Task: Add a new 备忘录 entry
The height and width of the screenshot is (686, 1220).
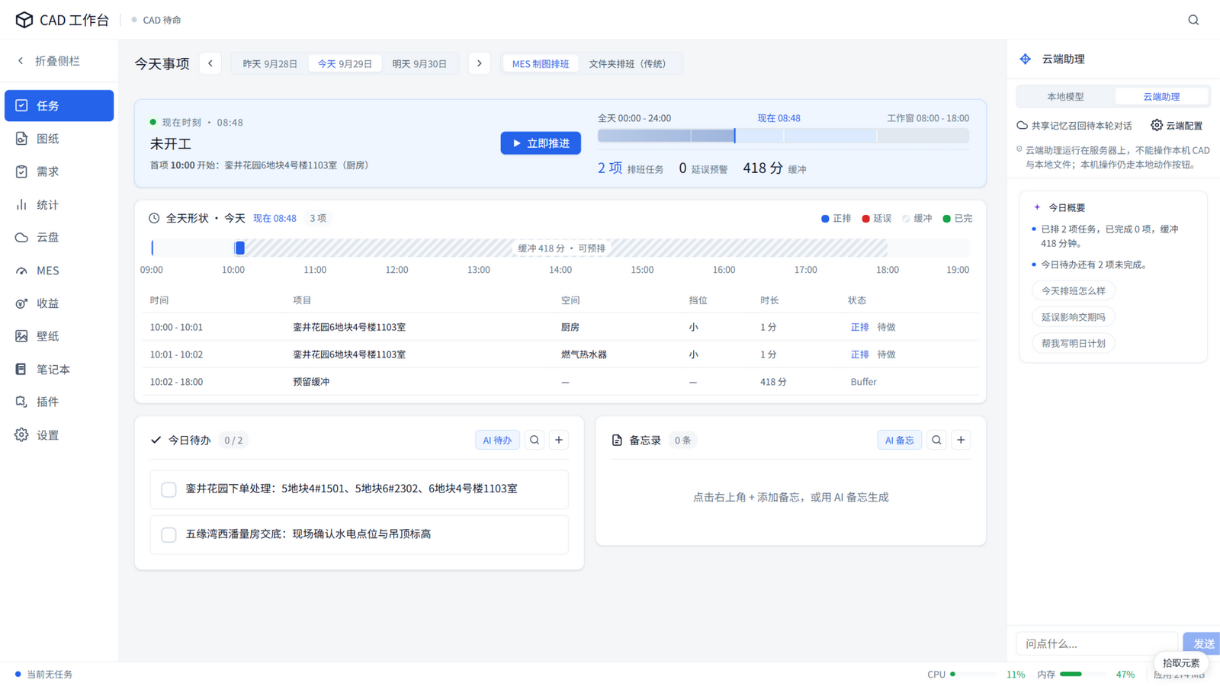Action: coord(961,440)
